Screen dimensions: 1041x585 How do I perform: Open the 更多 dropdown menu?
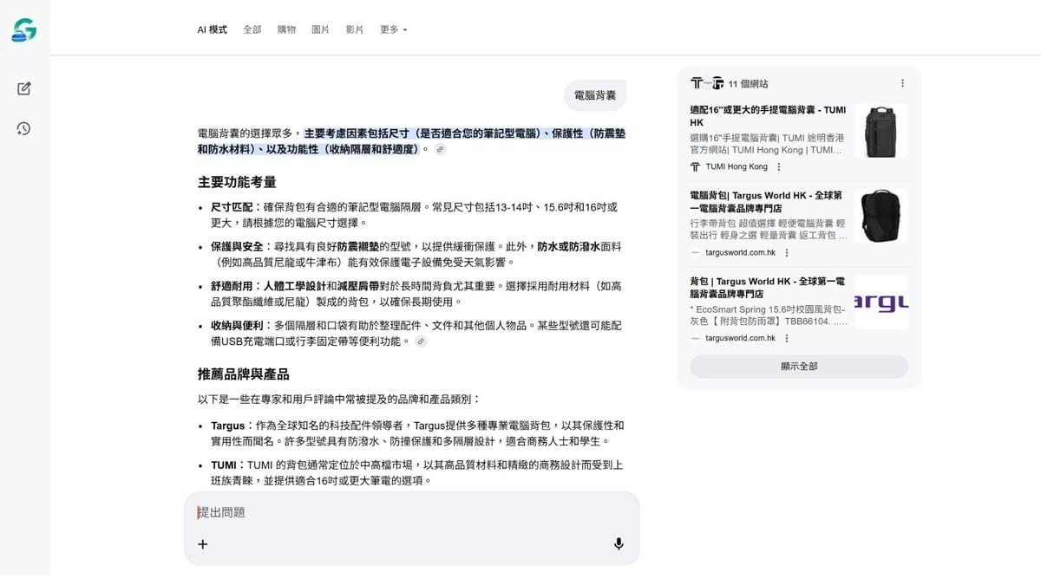pos(392,29)
